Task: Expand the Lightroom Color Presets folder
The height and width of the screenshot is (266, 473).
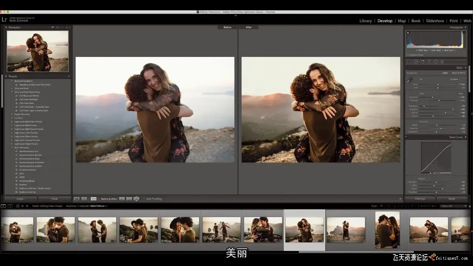Action: click(x=12, y=133)
